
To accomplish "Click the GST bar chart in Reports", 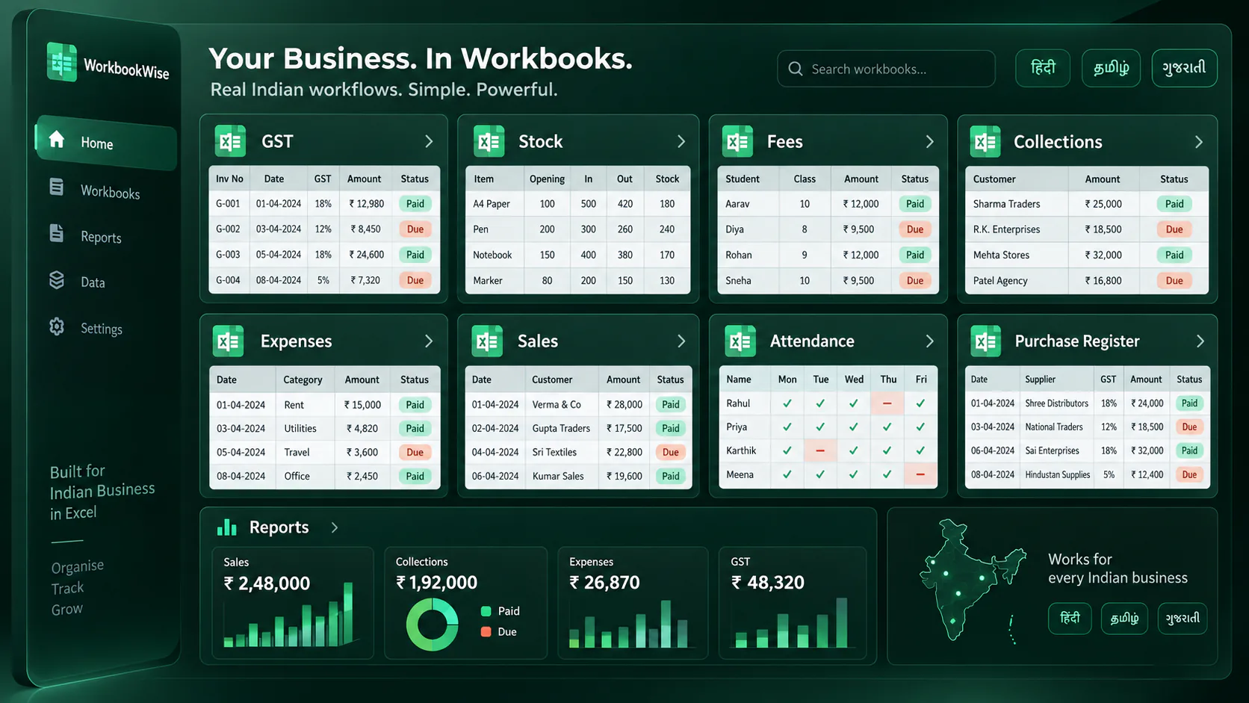I will [792, 622].
